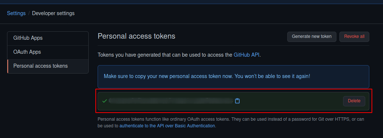Click the 'Tokens you have generated' description
Screen dimensions: 383x138
(179, 55)
